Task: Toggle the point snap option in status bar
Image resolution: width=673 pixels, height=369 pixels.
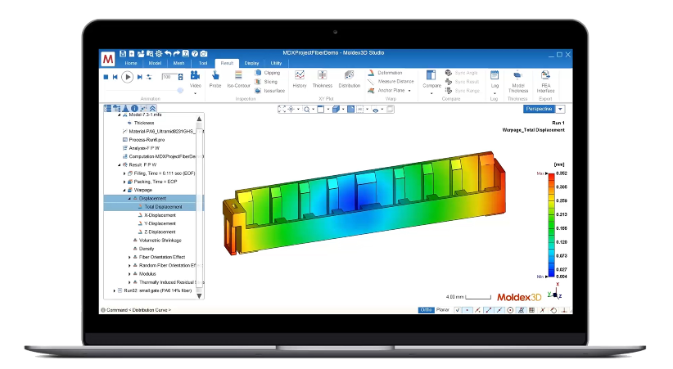Action: tap(467, 310)
